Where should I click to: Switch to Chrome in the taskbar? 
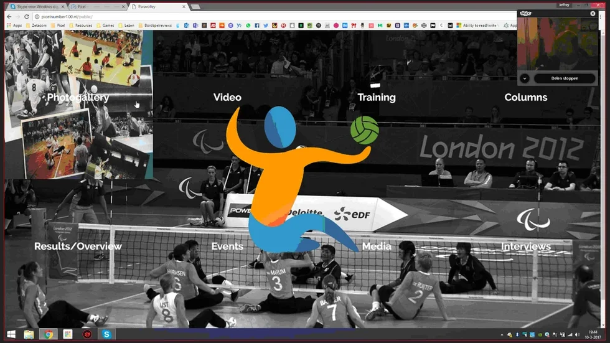(x=49, y=334)
